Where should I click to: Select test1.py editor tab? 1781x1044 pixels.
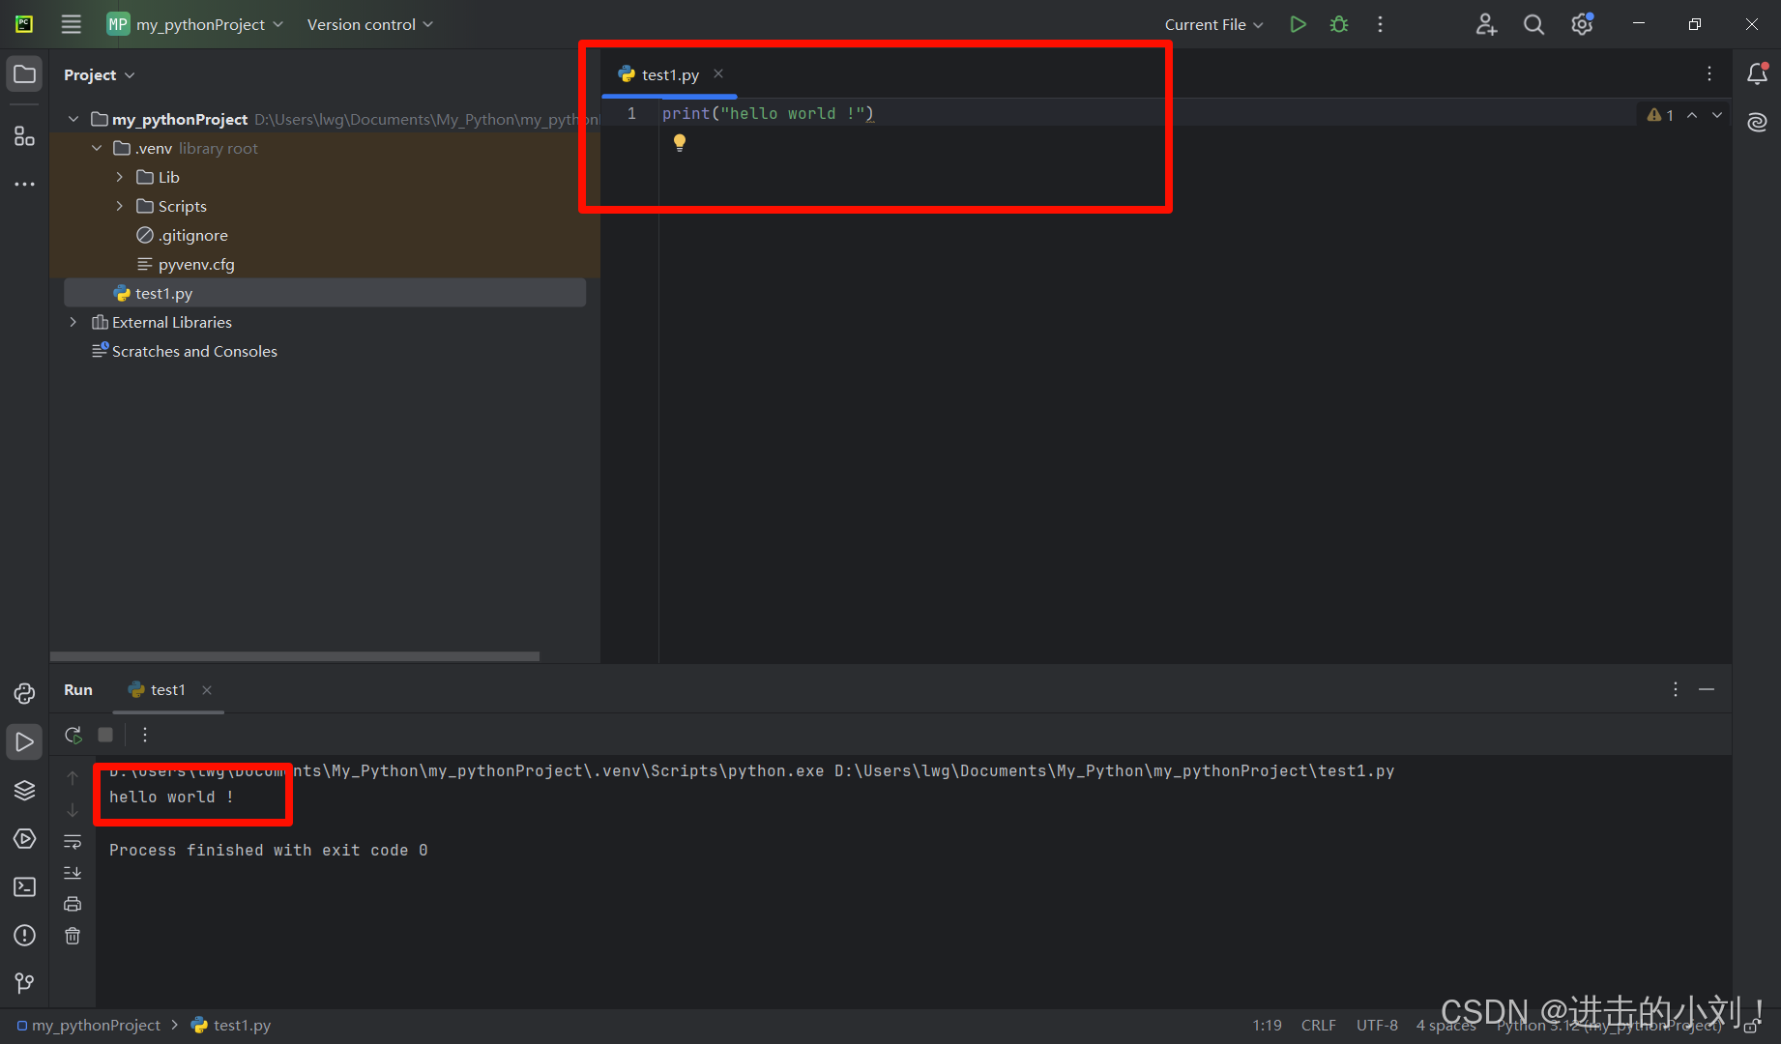point(669,74)
